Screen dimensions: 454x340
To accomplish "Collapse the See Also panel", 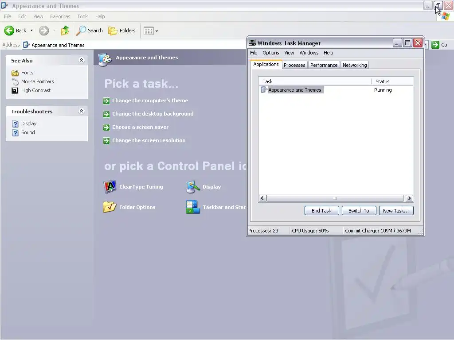I will click(x=82, y=60).
